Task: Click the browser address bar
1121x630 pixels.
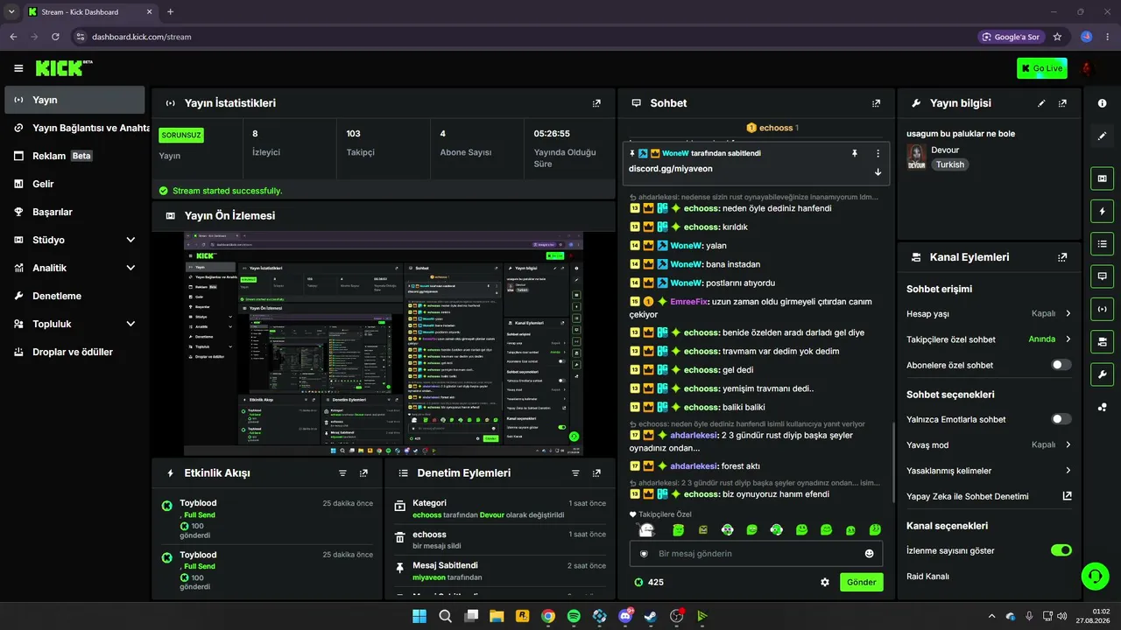Action: (525, 37)
